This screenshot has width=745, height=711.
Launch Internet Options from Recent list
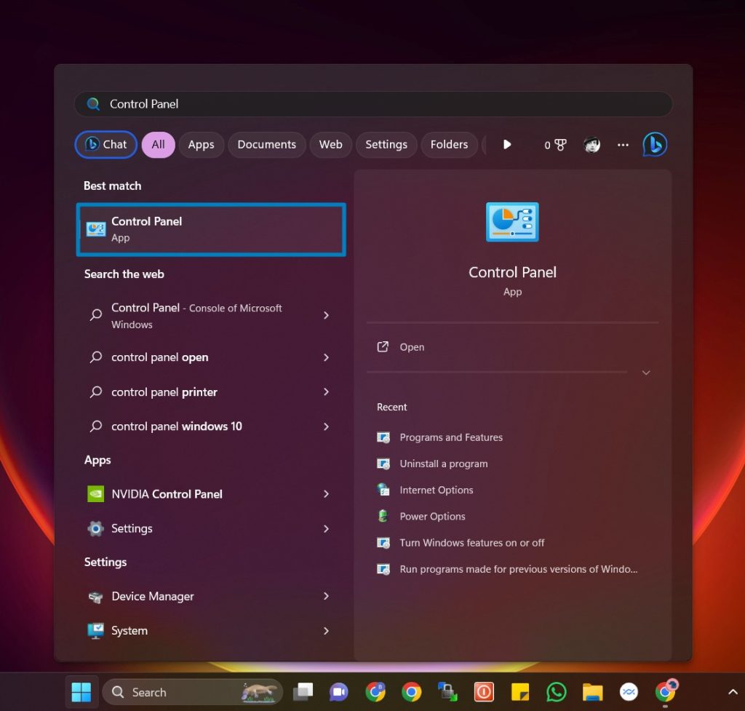436,490
